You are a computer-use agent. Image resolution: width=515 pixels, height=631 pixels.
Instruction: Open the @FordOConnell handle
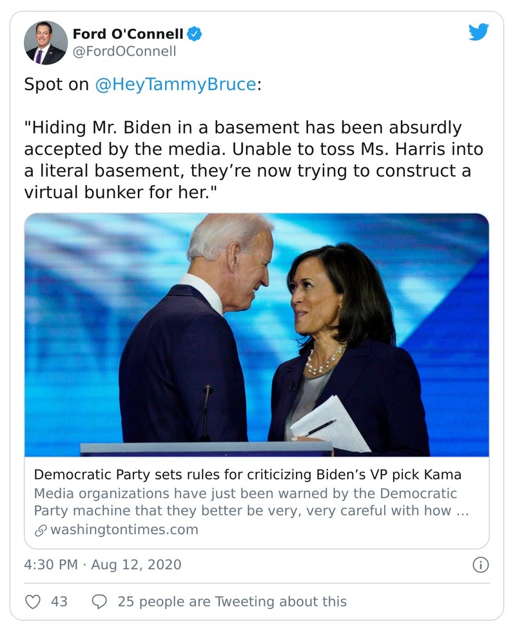tap(124, 52)
